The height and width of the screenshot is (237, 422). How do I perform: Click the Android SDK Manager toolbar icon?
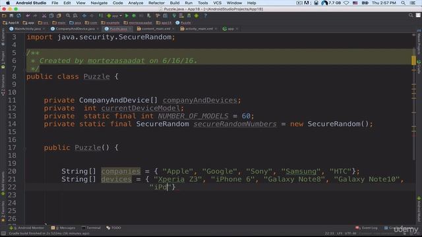pos(189,16)
